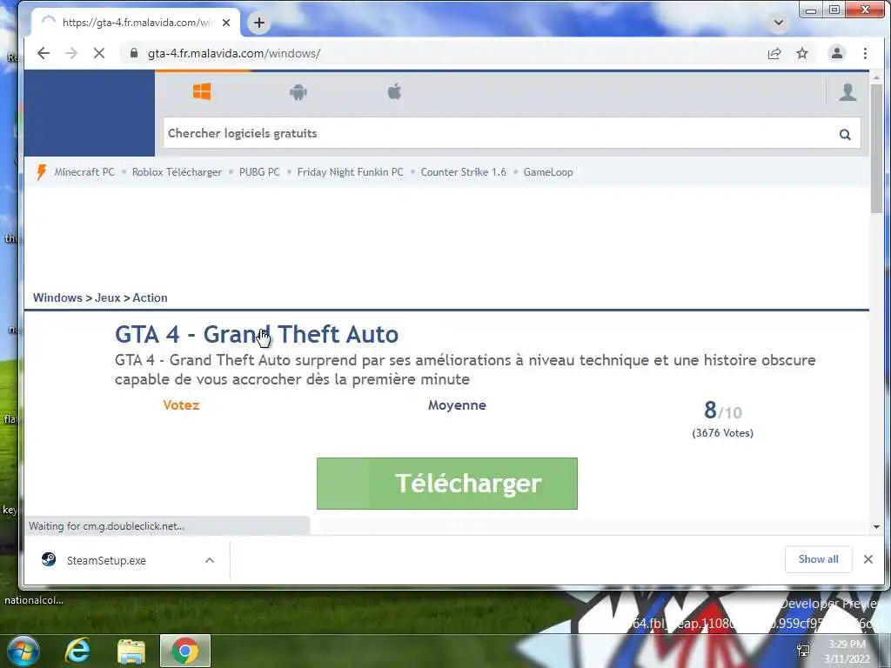The image size is (891, 668).
Task: Open the Minecraft PC link
Action: pyautogui.click(x=84, y=172)
